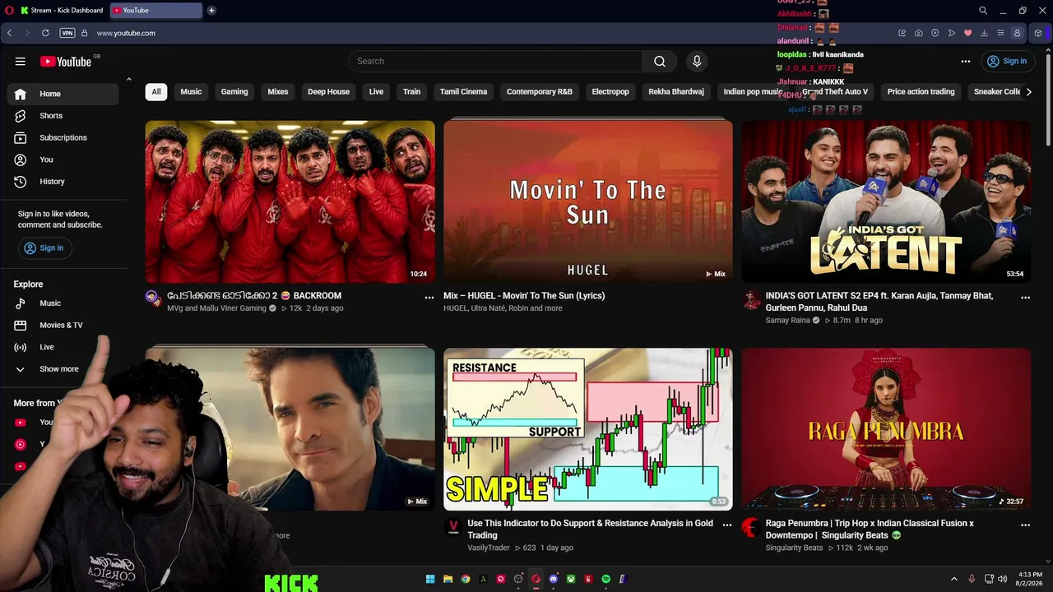Play the India's Got Latent thumbnail

886,201
